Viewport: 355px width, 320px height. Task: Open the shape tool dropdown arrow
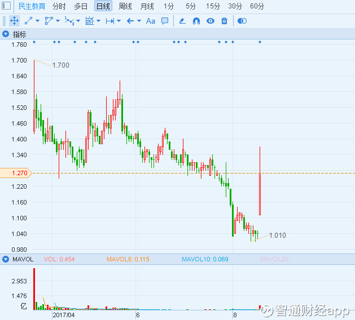[x=58, y=21]
